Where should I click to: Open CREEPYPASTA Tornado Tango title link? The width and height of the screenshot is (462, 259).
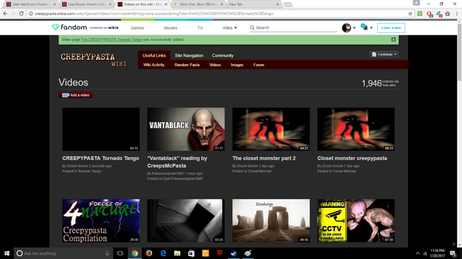[x=100, y=158]
